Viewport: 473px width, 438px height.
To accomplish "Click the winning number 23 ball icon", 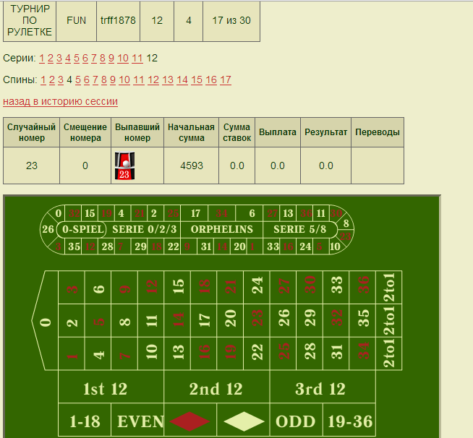I will point(123,166).
